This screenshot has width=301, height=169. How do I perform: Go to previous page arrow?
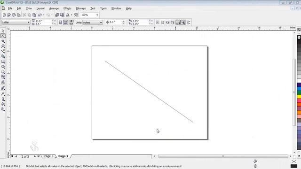point(16,156)
